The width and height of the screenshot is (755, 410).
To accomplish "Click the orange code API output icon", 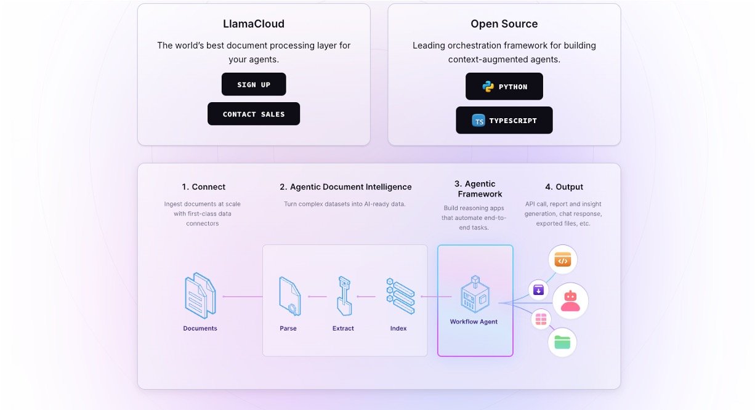I will point(563,260).
